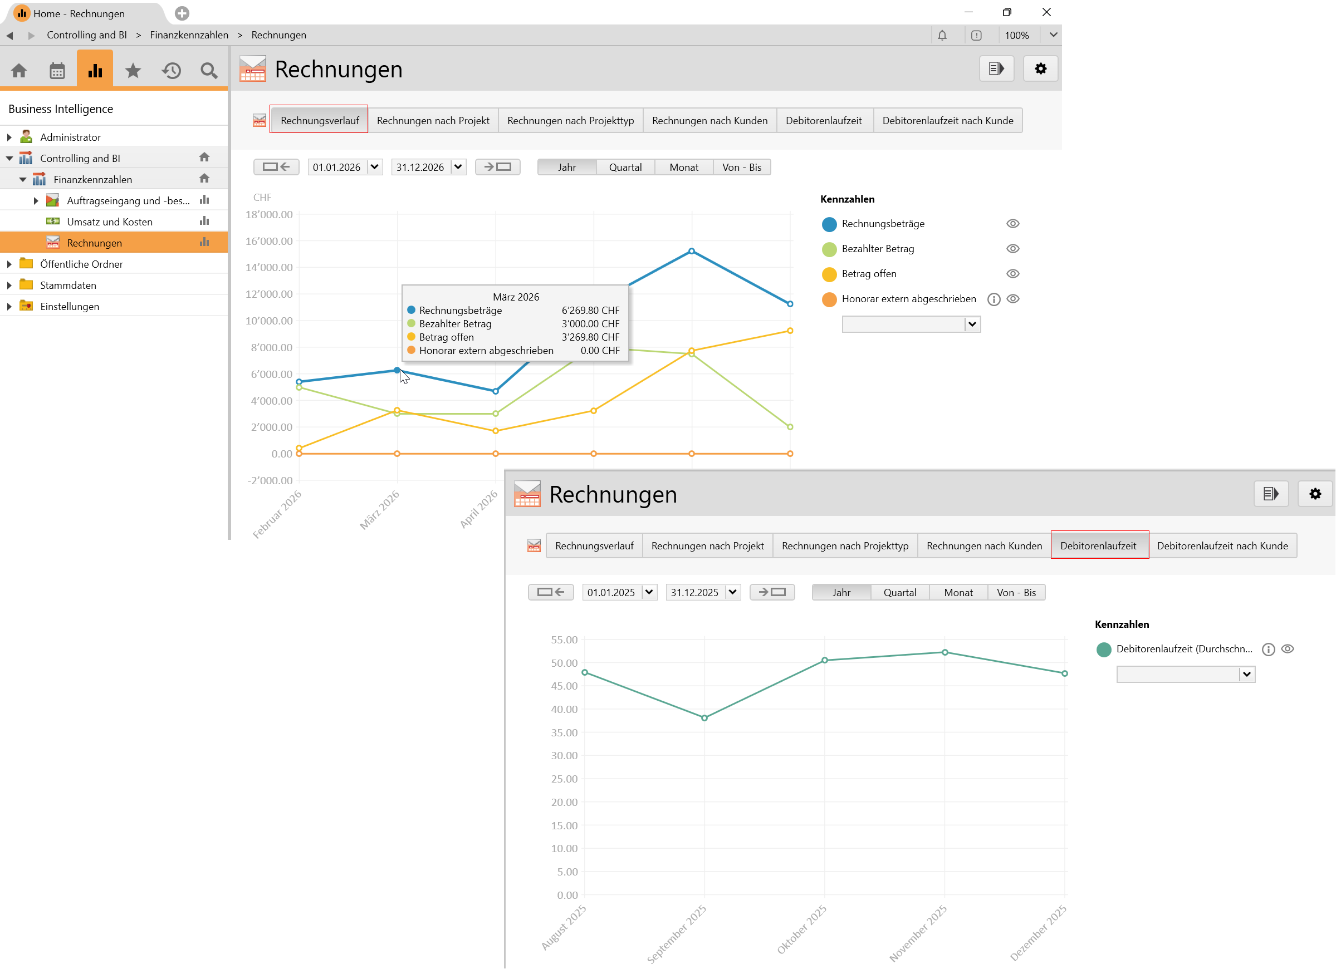Click the blue Rechnungsbeträge color swatch

(829, 224)
